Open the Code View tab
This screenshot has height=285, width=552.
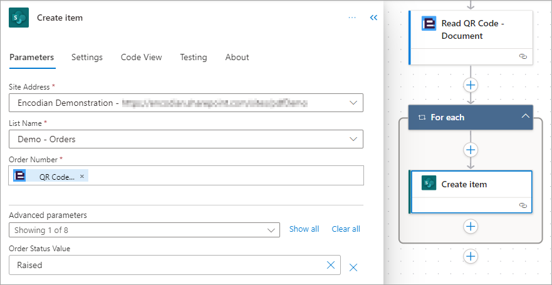141,57
